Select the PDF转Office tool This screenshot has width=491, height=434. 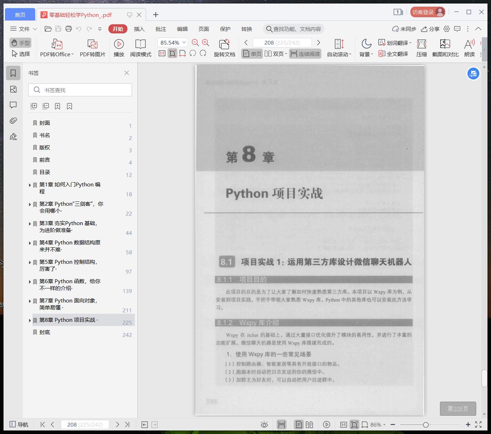click(x=57, y=48)
